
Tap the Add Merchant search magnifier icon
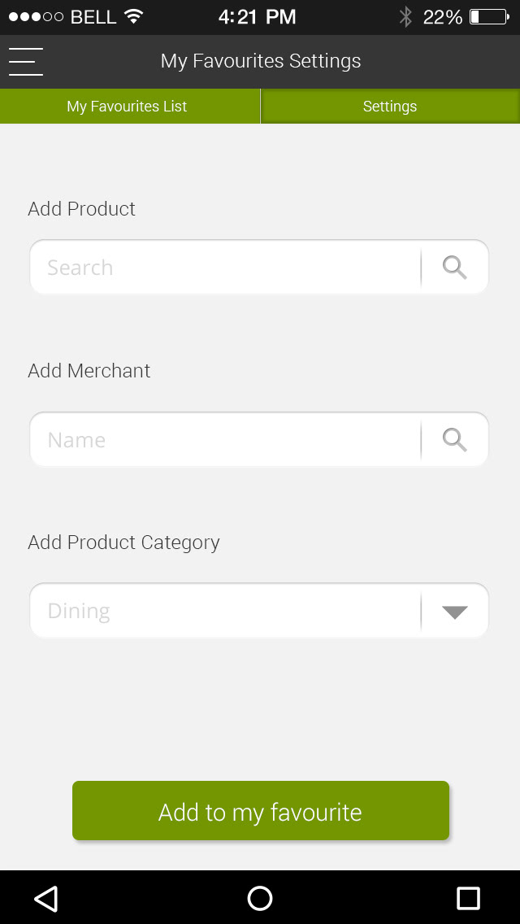455,439
